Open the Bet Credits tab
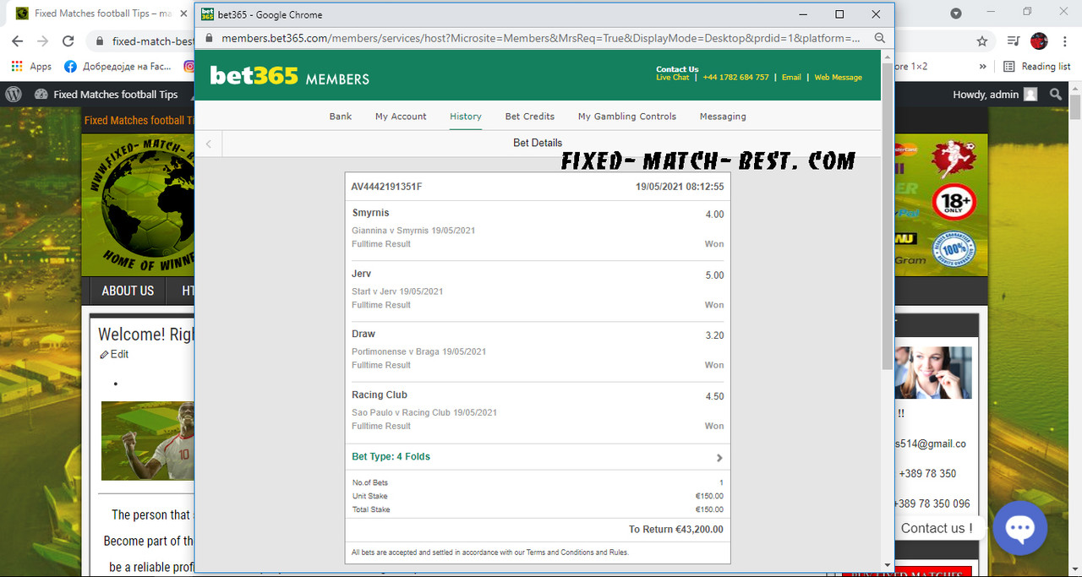 point(530,117)
